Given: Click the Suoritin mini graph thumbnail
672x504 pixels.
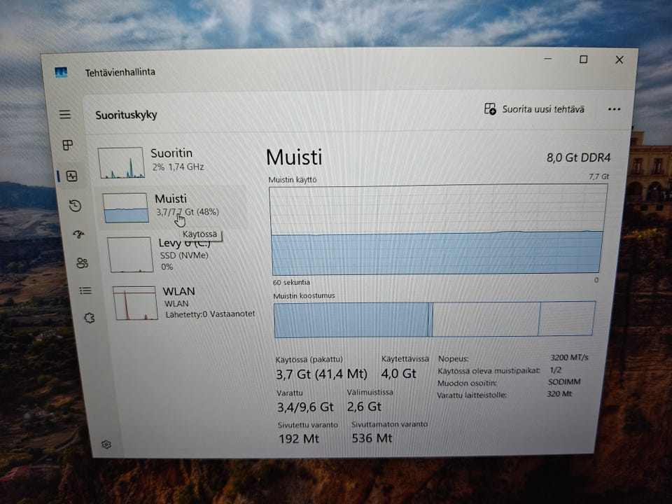Looking at the screenshot, I should click(121, 162).
